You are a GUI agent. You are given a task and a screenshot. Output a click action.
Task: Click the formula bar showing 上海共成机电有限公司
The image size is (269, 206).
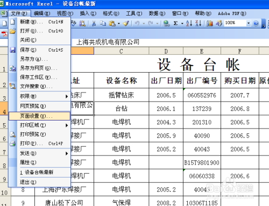click(169, 42)
